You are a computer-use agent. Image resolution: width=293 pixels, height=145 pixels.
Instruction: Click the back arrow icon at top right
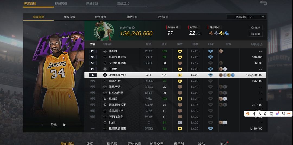point(263,3)
